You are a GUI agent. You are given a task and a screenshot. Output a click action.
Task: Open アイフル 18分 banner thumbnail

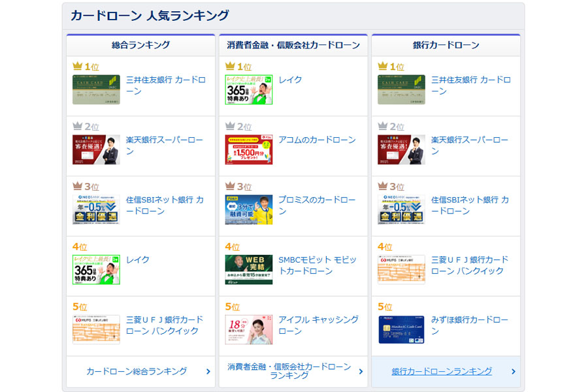tap(249, 330)
